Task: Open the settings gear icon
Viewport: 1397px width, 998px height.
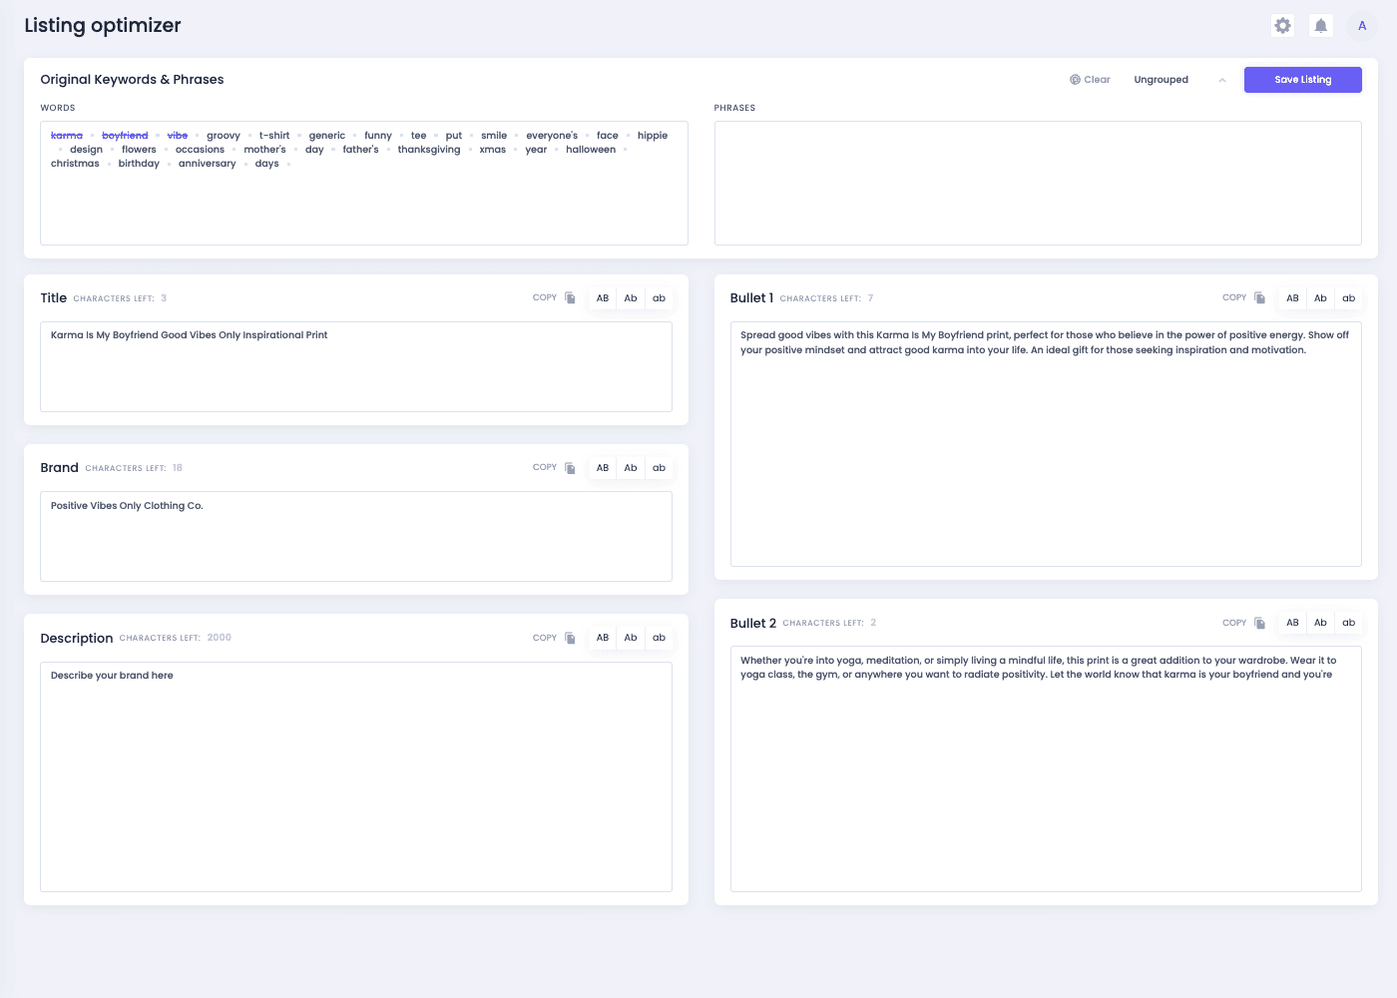Action: pyautogui.click(x=1282, y=26)
